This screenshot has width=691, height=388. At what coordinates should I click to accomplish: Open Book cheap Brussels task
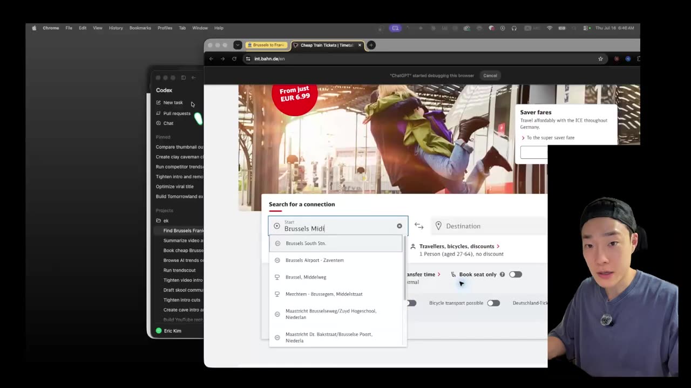click(x=183, y=251)
